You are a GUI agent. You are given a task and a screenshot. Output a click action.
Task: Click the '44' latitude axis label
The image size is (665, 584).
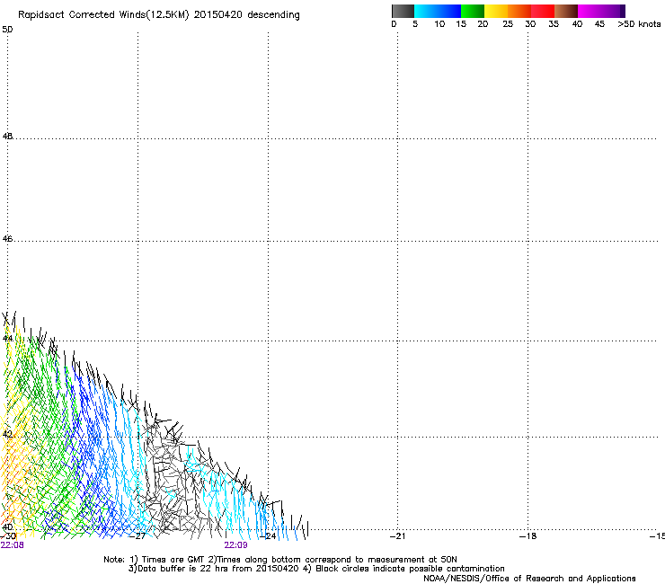point(7,339)
